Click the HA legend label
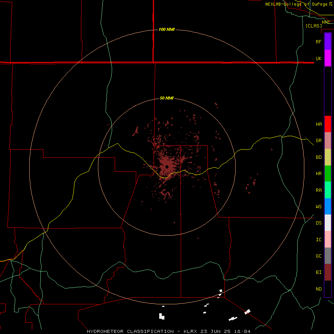 pyautogui.click(x=318, y=124)
